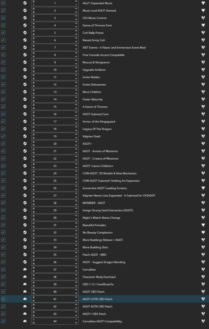Select the Upgrade Artifacts mod name
The image size is (209, 329).
point(94,70)
